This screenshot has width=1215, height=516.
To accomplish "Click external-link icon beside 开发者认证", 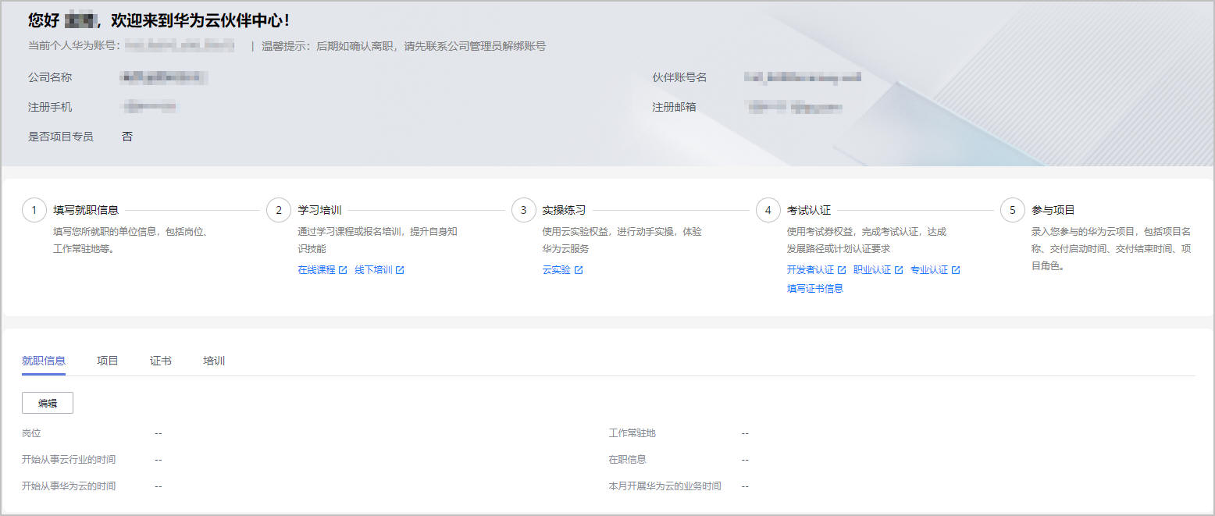I will 842,270.
